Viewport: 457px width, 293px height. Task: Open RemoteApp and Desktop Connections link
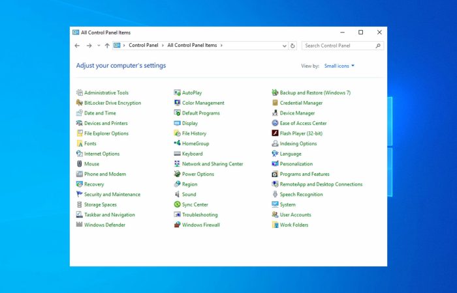coord(321,184)
